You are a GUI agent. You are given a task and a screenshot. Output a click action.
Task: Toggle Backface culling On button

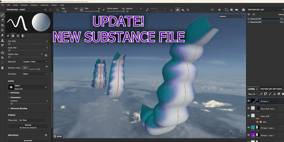25,68
